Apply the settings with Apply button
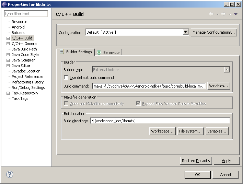The image size is (243, 184). coord(227,161)
